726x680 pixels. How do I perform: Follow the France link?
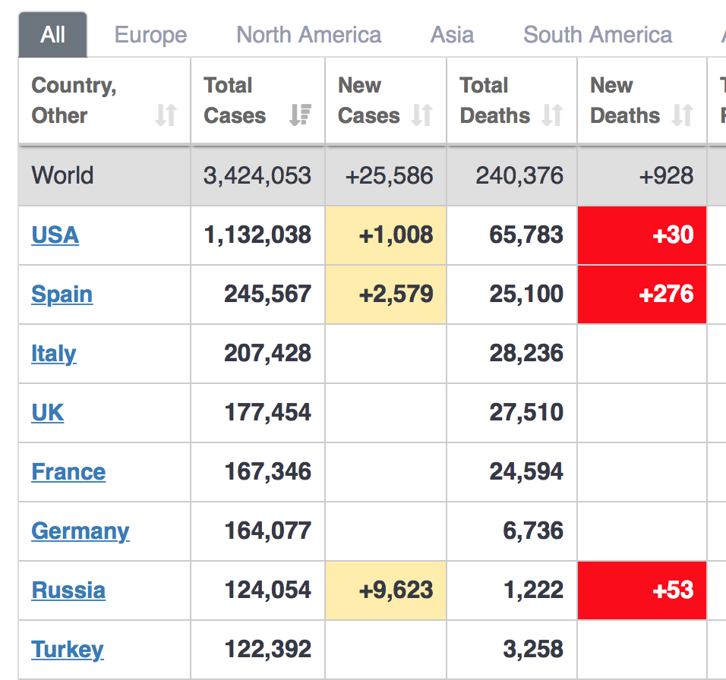68,472
